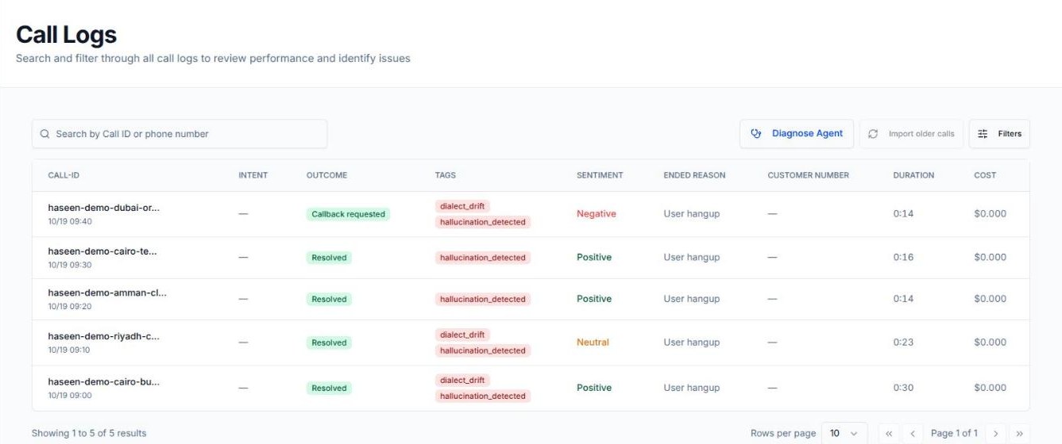Click the TAGS column header
This screenshot has height=444, width=1062.
point(446,175)
